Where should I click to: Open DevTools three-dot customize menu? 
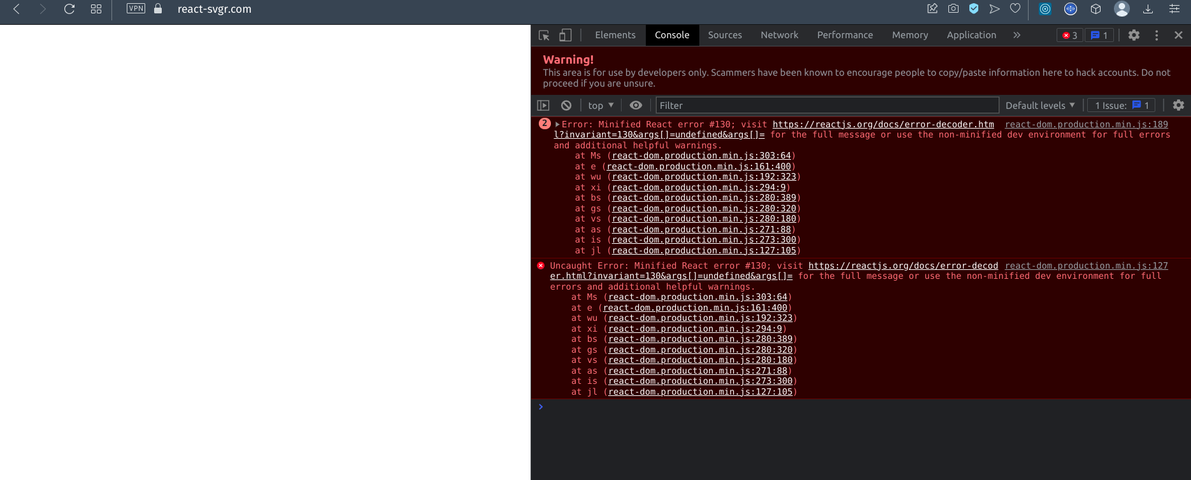[1157, 35]
